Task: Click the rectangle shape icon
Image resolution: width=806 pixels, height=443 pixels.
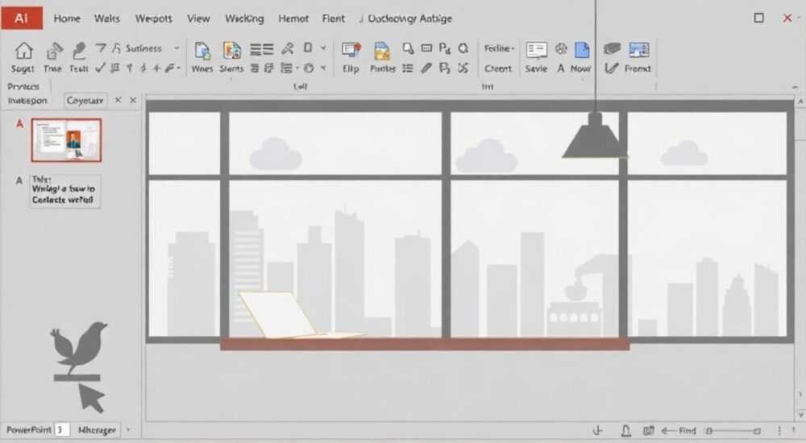Action: click(x=426, y=48)
